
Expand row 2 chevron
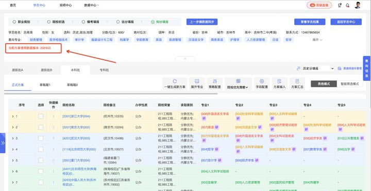tap(13, 127)
